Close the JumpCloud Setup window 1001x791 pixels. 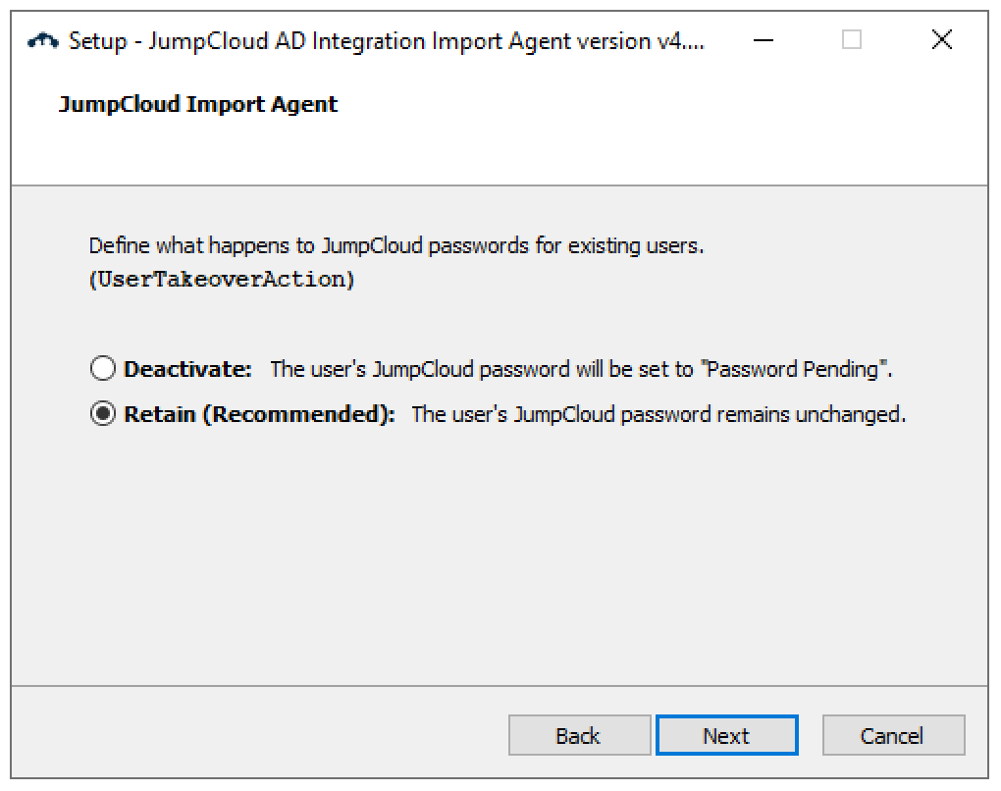pyautogui.click(x=941, y=40)
